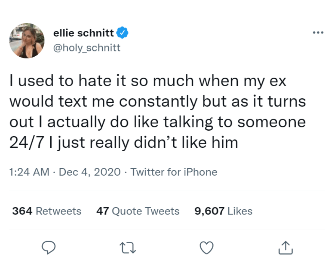Screen dimensions: 327x262
Task: Open ellie schnitt's profile picture
Action: coord(27,41)
